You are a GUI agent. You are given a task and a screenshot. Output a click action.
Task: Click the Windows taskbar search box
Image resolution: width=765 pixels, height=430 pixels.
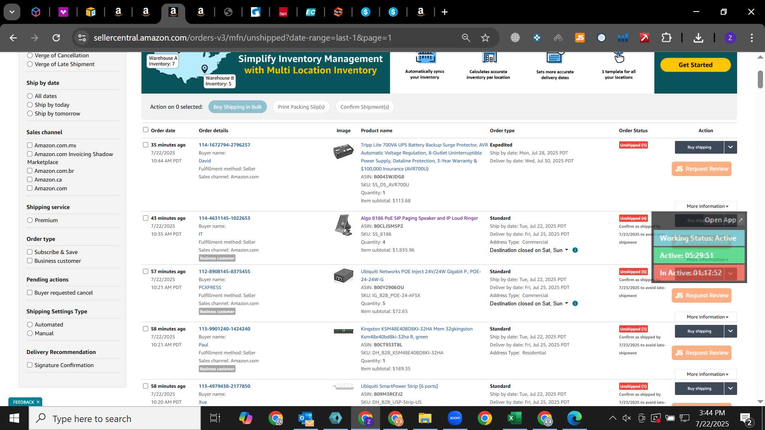tap(115, 418)
